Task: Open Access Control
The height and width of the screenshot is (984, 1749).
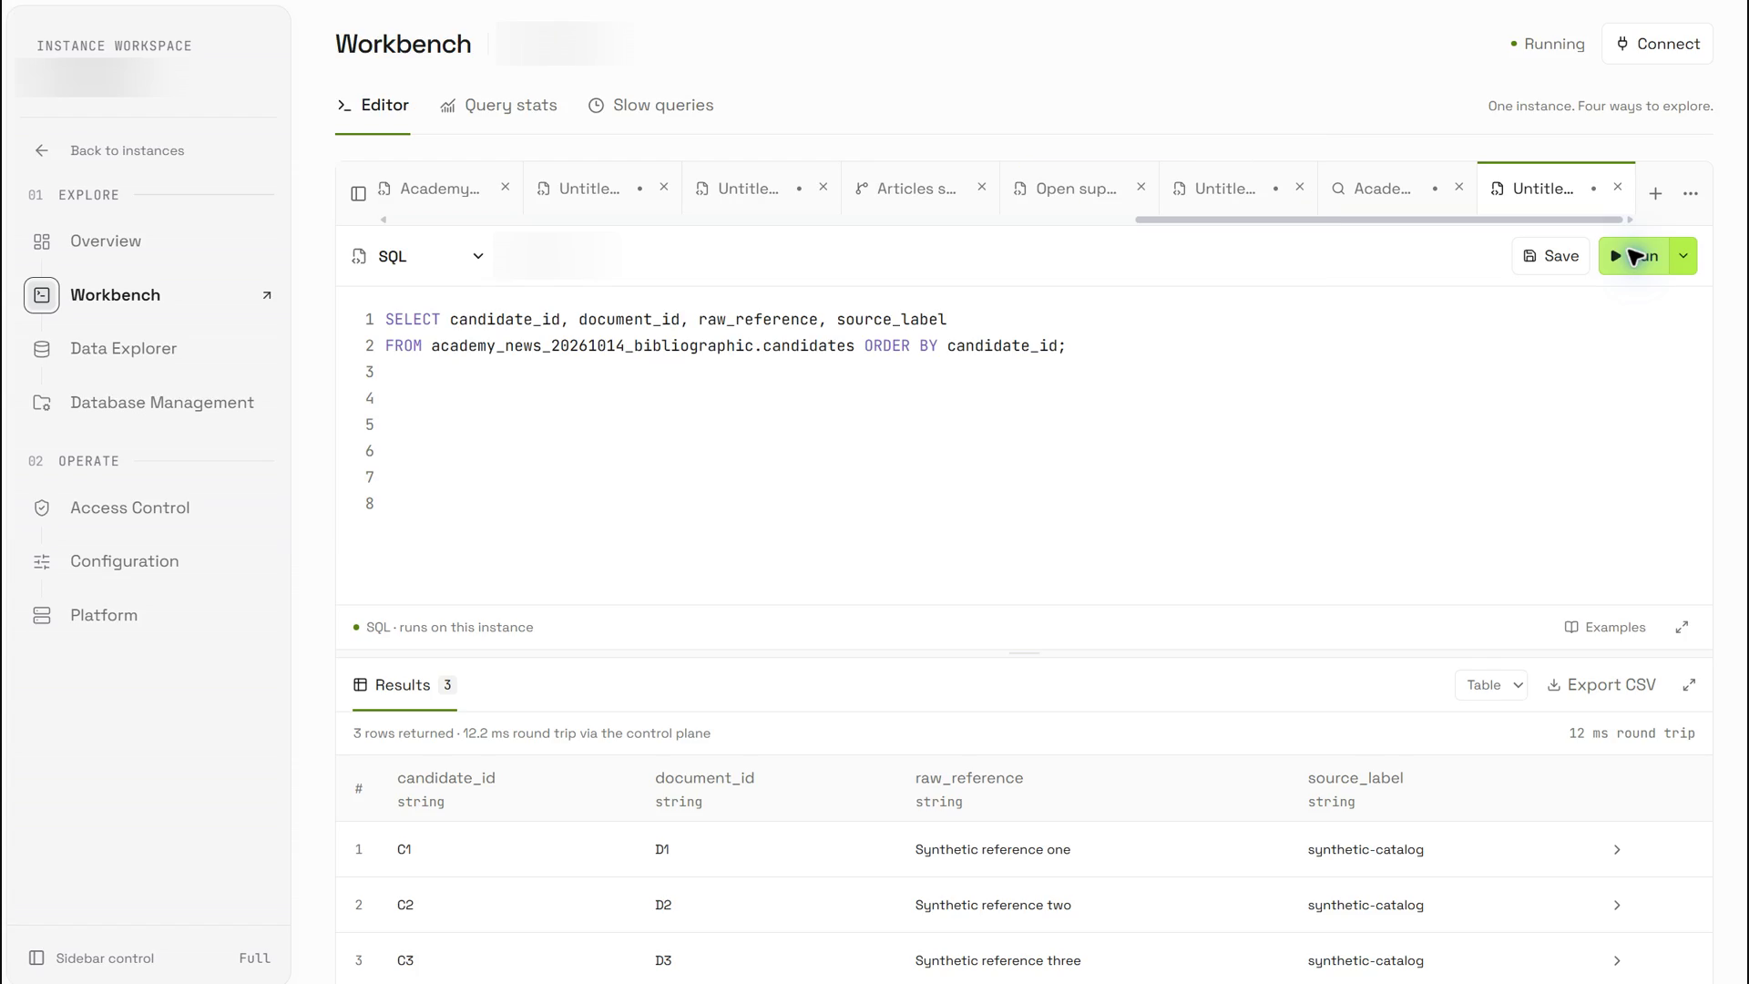Action: click(129, 508)
